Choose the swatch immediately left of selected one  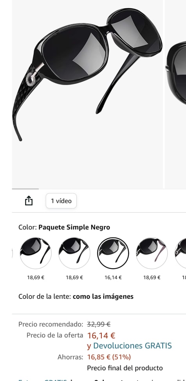coord(74,253)
